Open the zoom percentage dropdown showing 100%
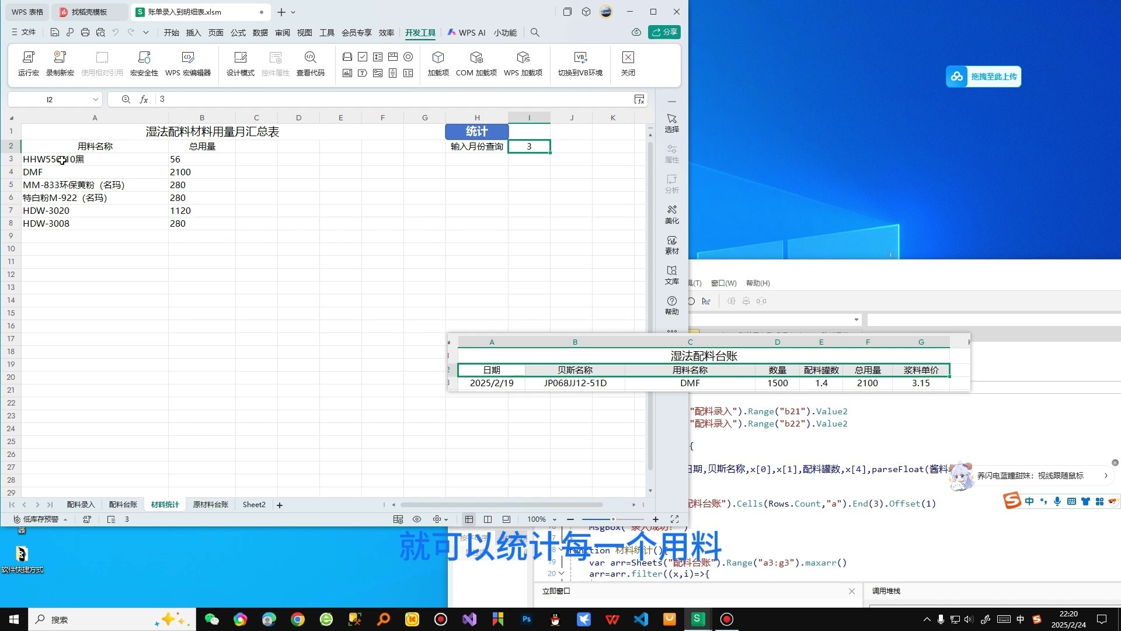 coord(555,519)
